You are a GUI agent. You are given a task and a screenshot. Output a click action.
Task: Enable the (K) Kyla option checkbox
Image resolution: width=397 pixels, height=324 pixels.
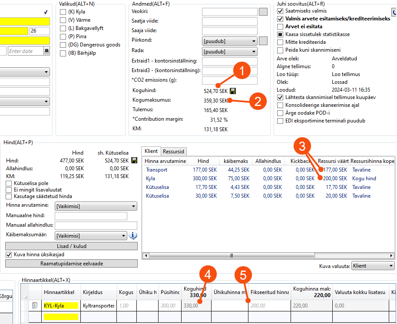pos(63,12)
